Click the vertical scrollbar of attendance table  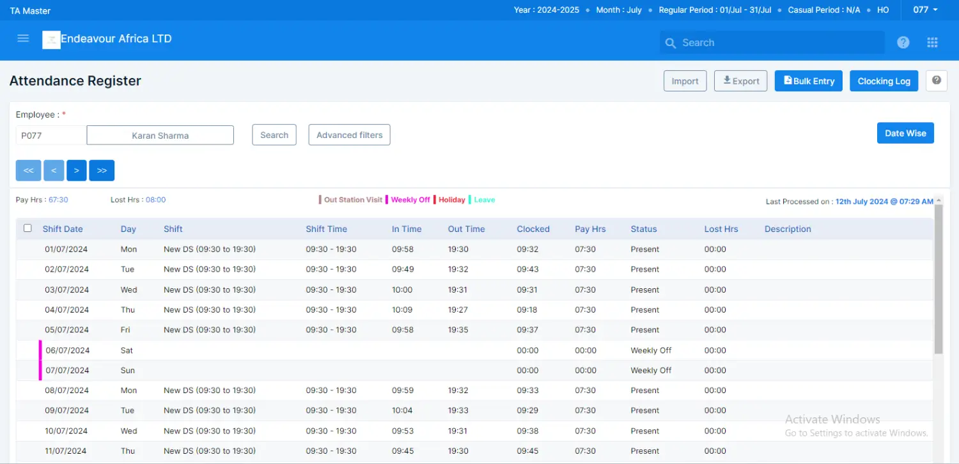(938, 278)
